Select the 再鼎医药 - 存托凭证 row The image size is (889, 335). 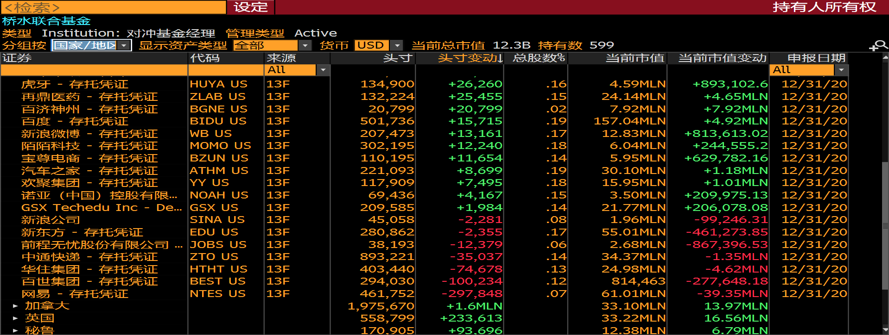click(x=425, y=97)
